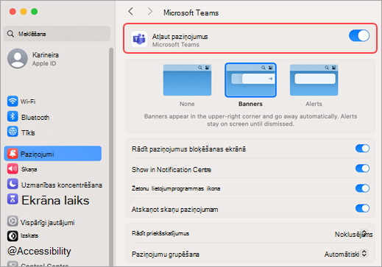
Task: Open Izskats settings label
Action: (x=29, y=235)
